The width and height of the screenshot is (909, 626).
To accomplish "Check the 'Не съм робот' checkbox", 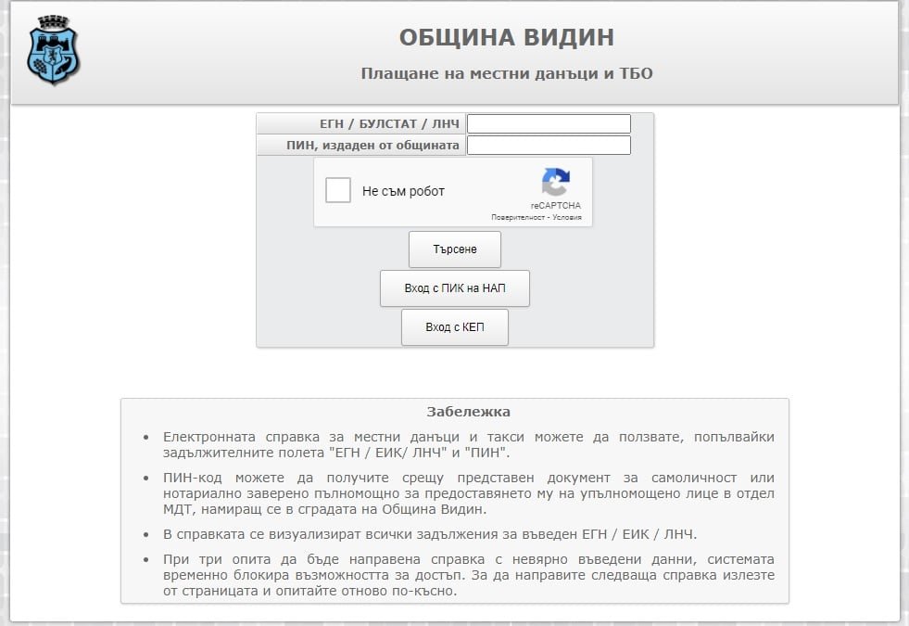I will [x=338, y=191].
